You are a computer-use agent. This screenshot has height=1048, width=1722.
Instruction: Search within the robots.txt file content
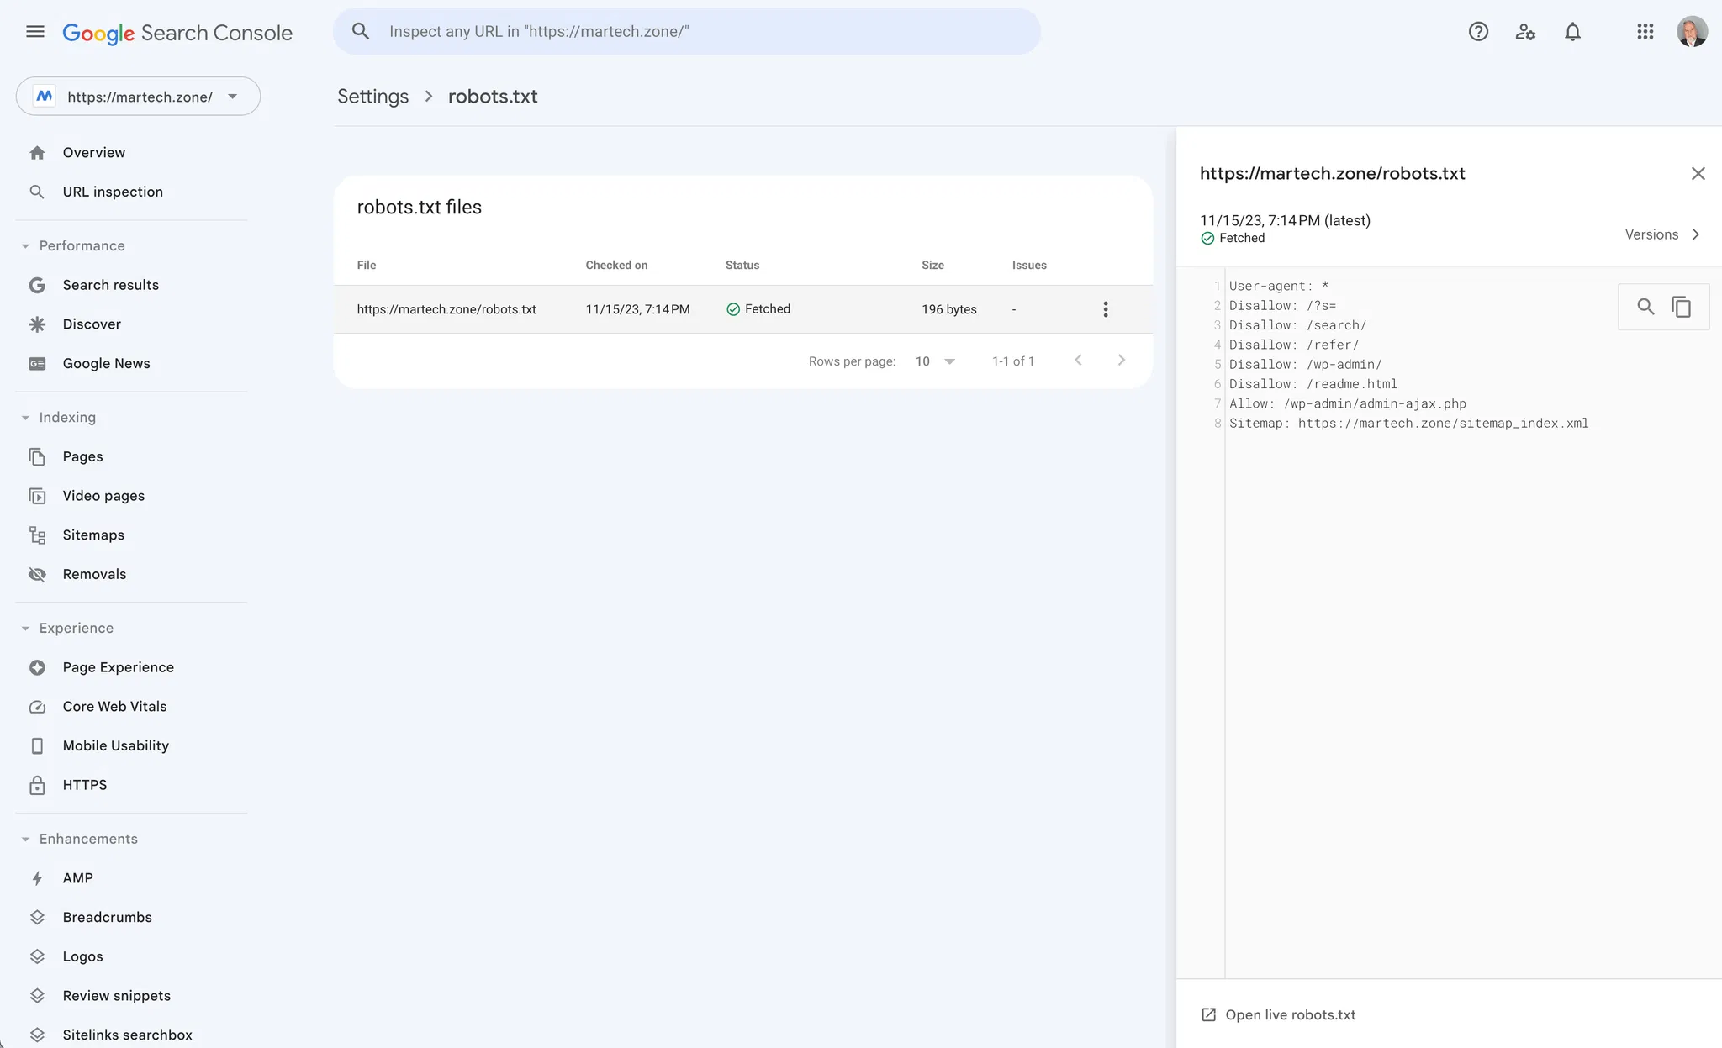(1645, 307)
